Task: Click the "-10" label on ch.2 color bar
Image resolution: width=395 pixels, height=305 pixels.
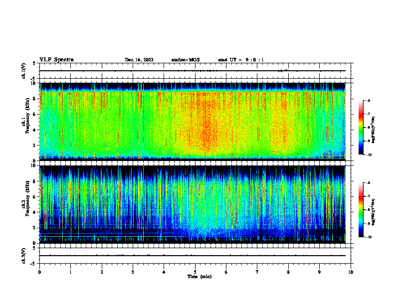Action: click(x=369, y=237)
